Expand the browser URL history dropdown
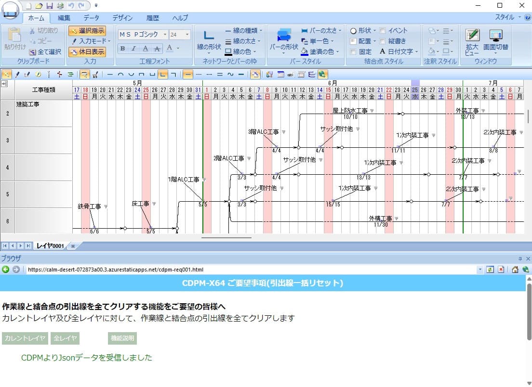 point(480,270)
